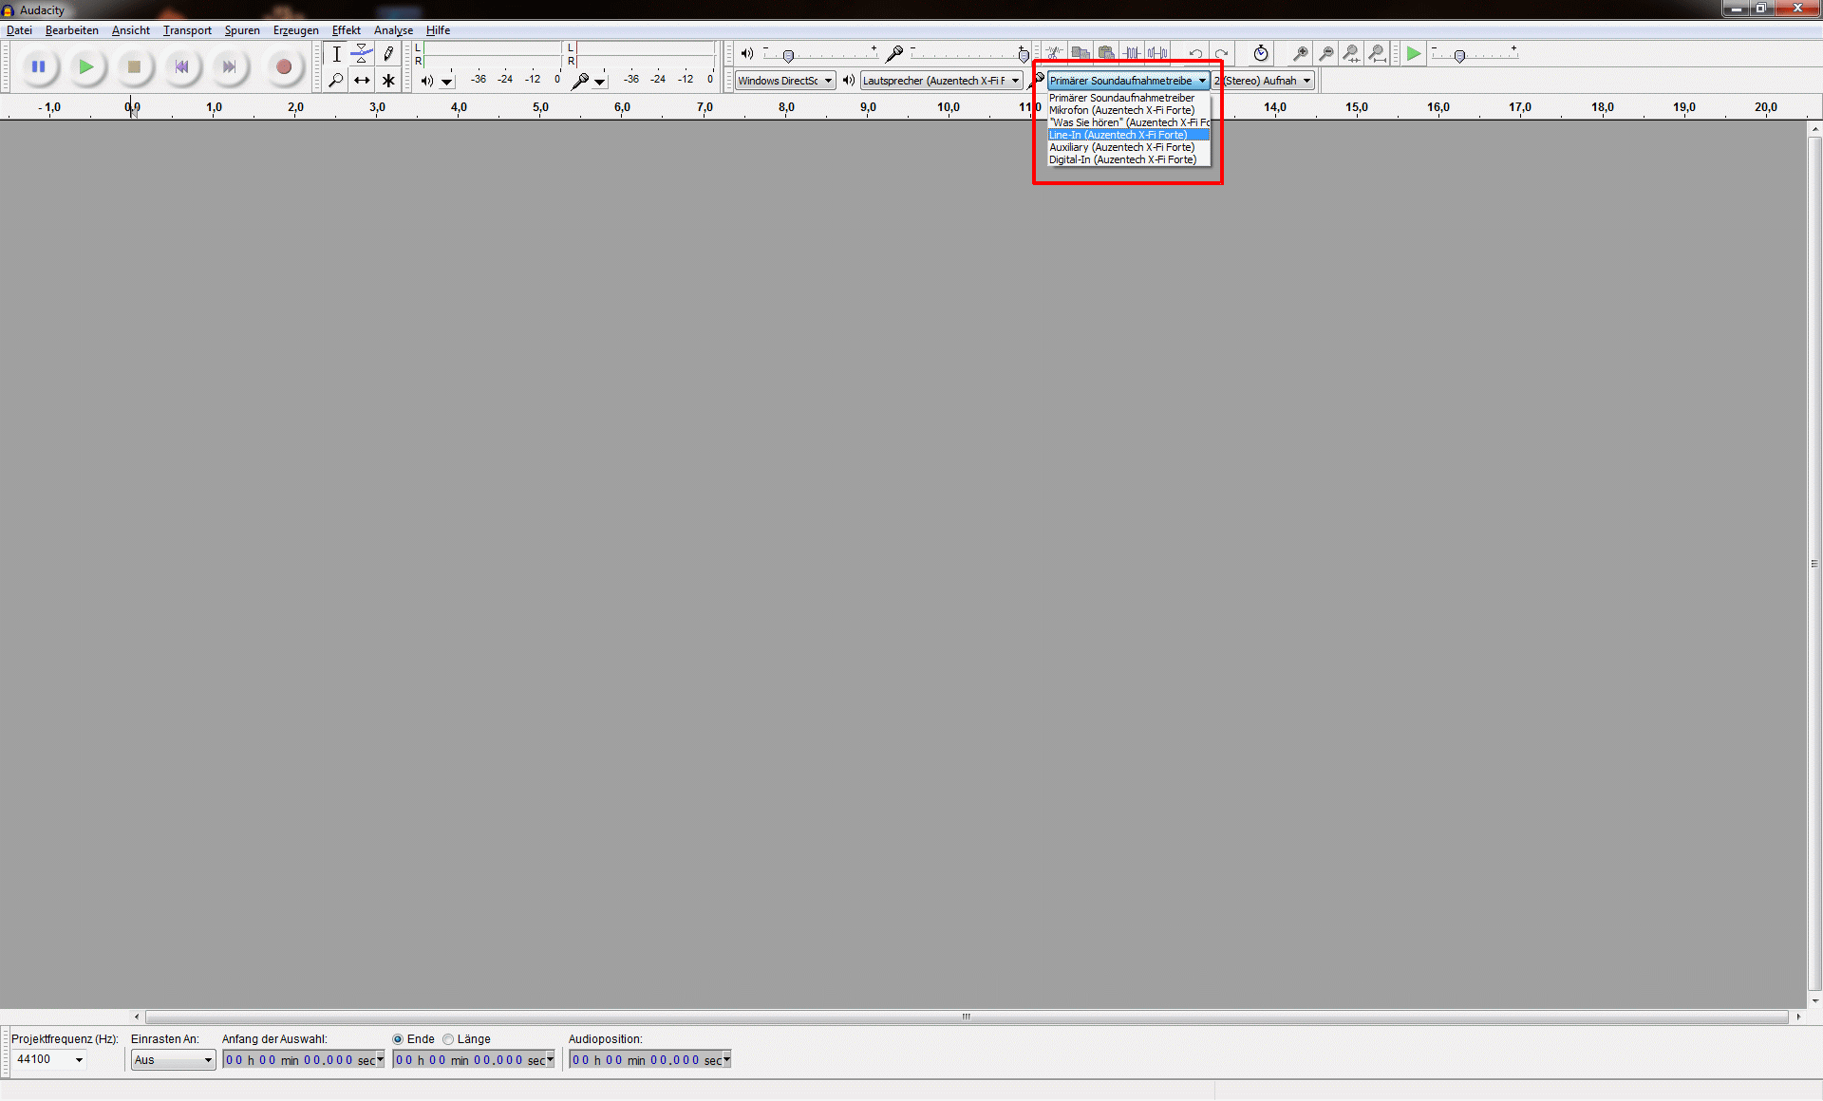Click the Fit Project zoom icon

1377,54
